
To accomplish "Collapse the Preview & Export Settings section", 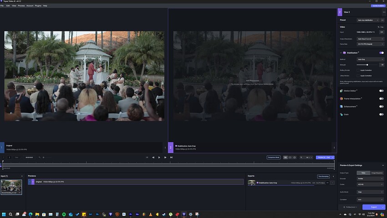I will pos(383,165).
